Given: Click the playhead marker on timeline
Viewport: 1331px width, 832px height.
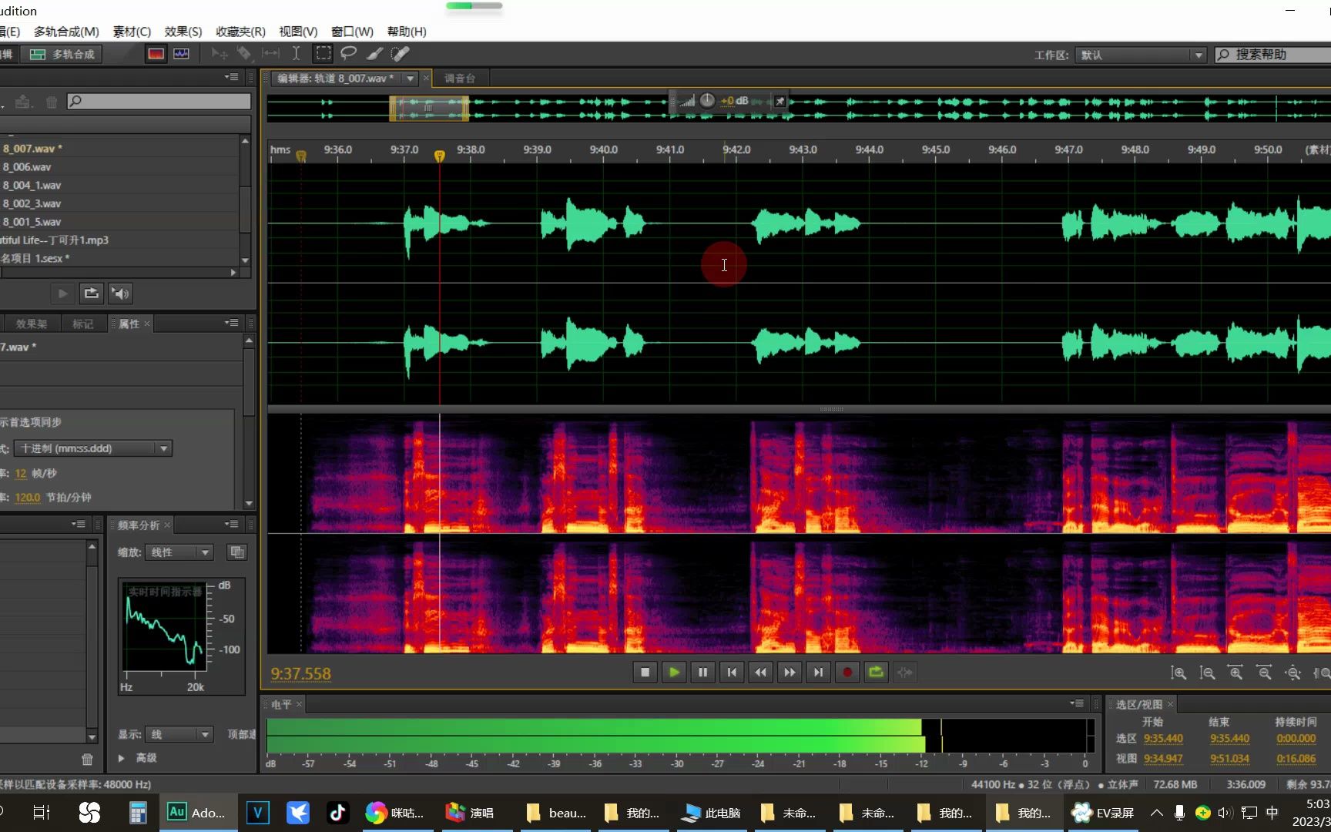Looking at the screenshot, I should [x=439, y=156].
